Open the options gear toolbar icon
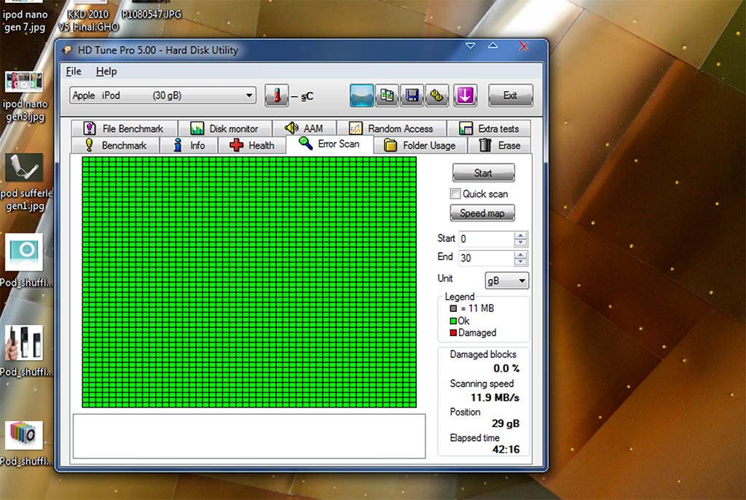This screenshot has height=500, width=746. [x=436, y=95]
